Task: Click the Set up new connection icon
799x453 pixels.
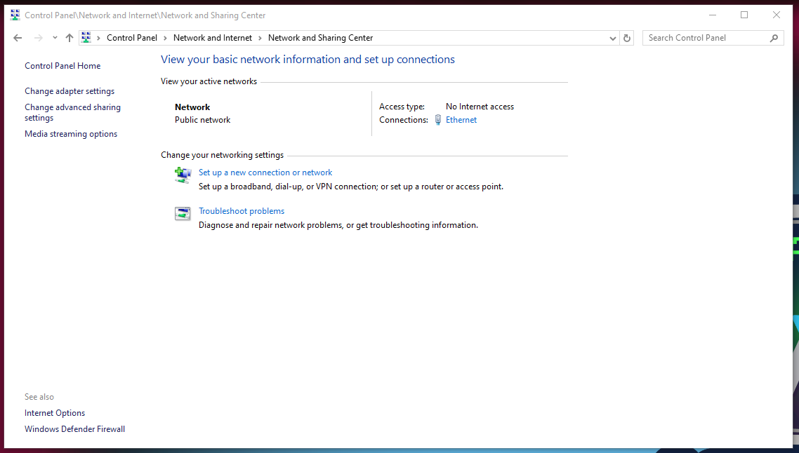Action: [183, 175]
